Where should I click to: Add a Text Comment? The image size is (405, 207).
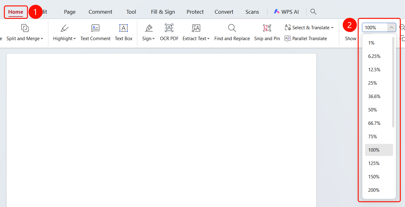pos(95,32)
